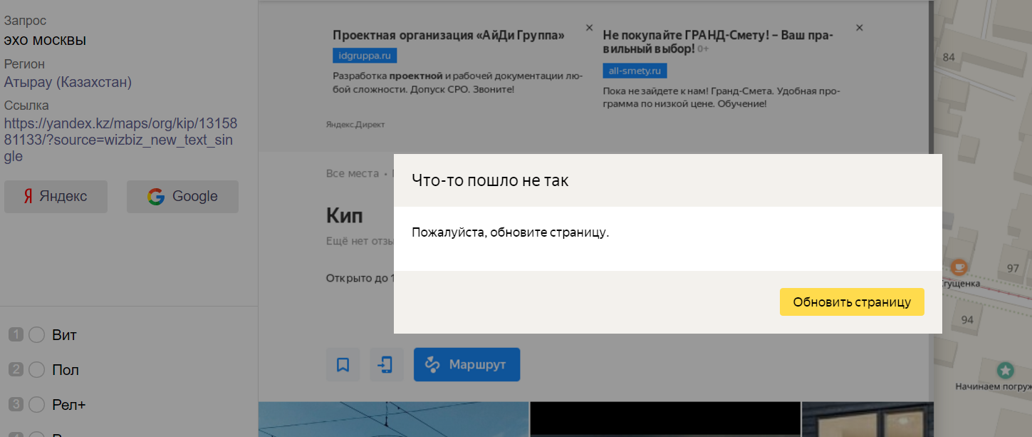Click the message Пожалуйста, обновите страницу
The height and width of the screenshot is (437, 1032).
511,233
